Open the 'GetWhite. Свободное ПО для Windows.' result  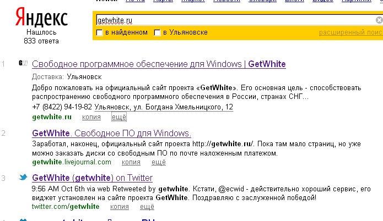[x=111, y=133]
